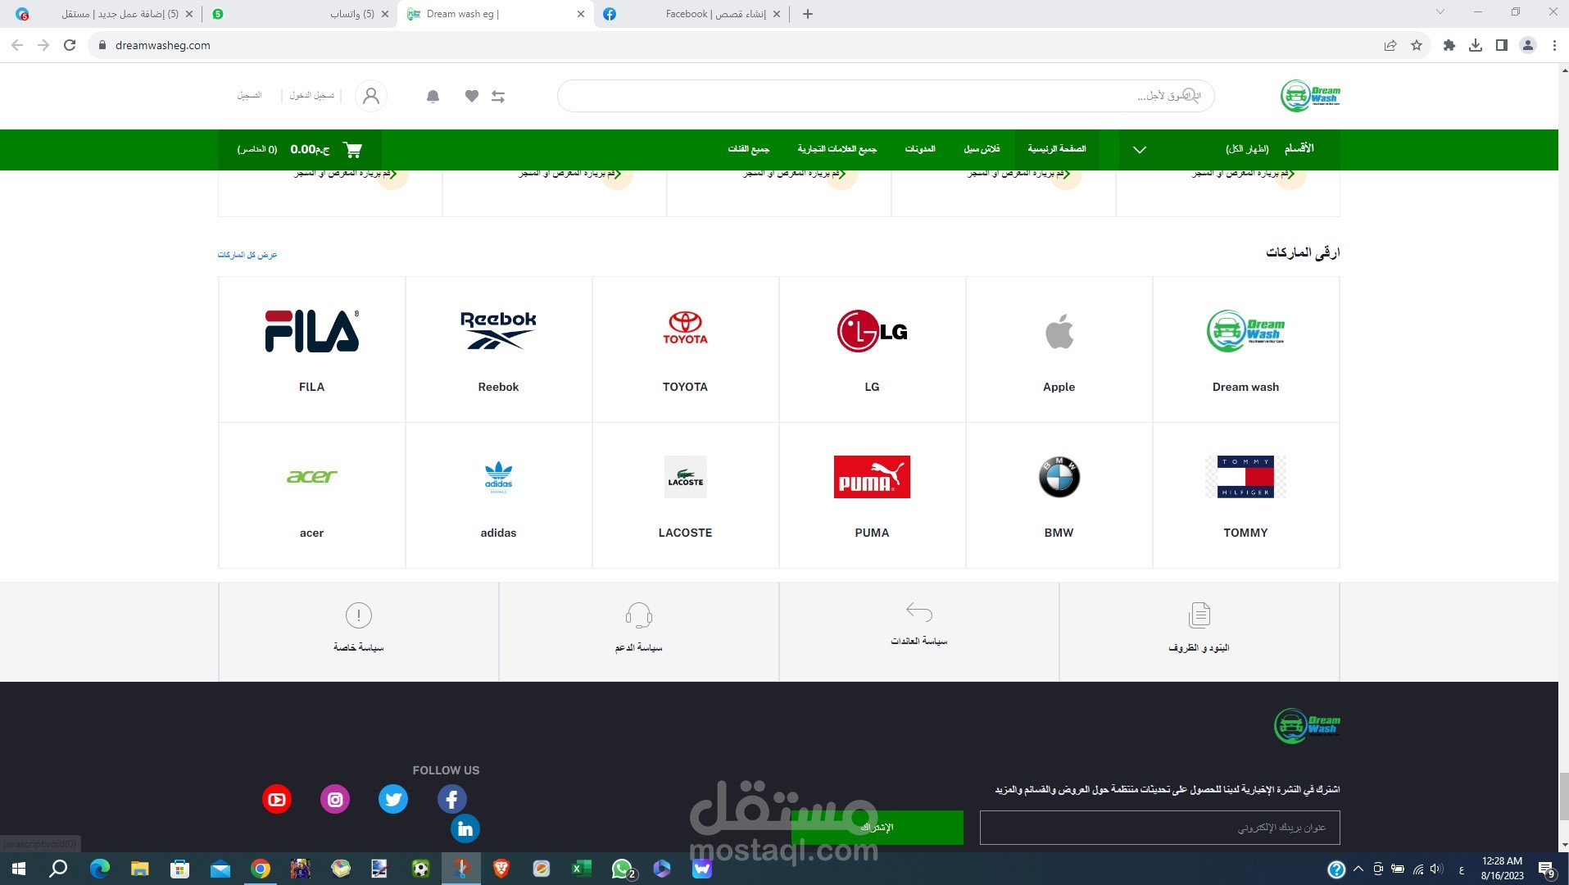
Task: Open the المدونات menu item
Action: point(920,149)
